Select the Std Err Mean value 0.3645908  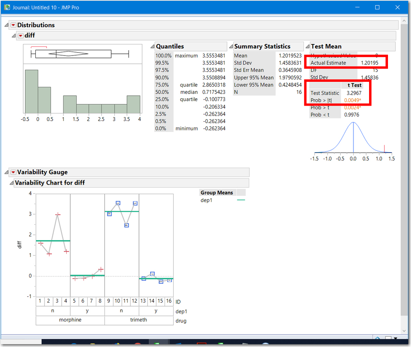(290, 70)
